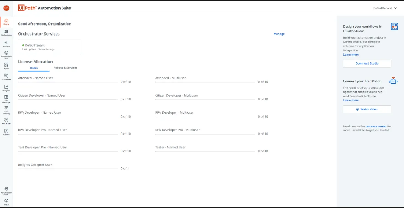Click the Manage link

click(x=279, y=34)
